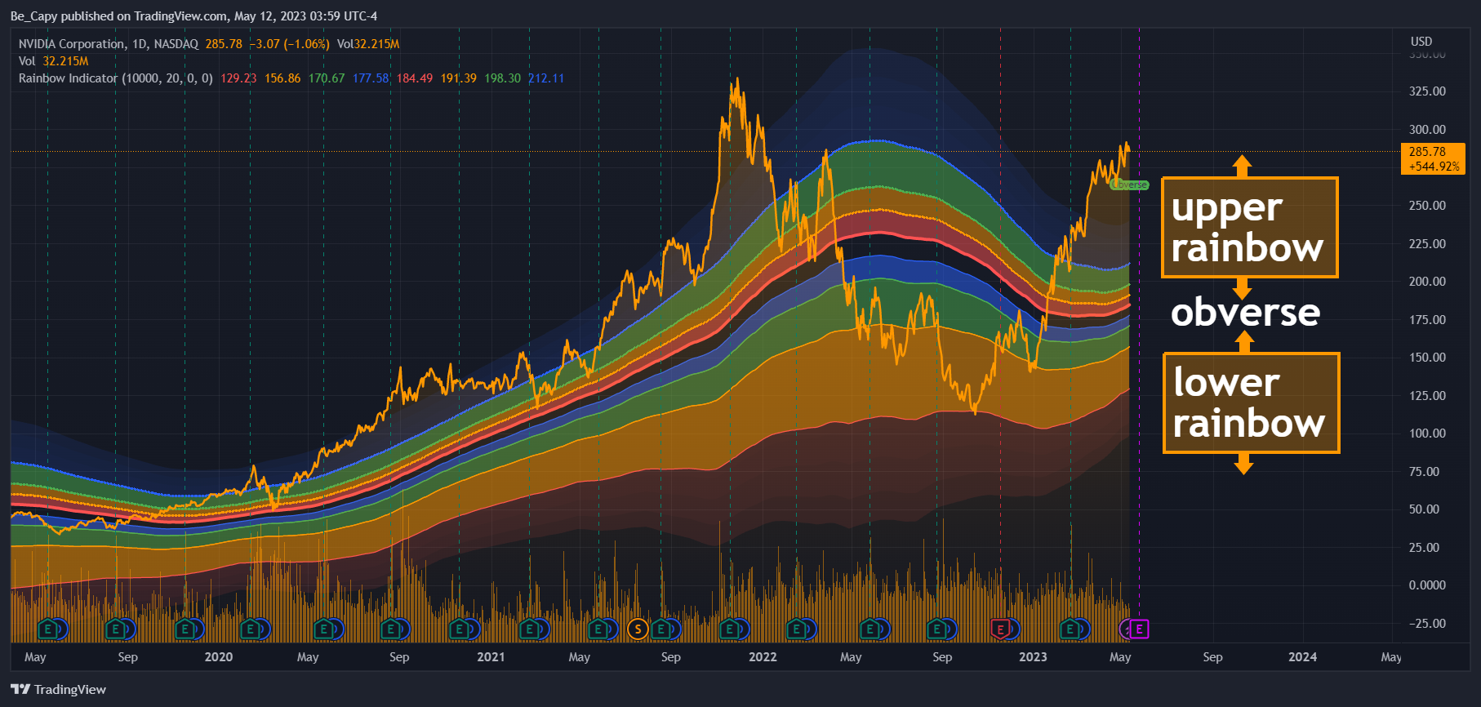Click the red E earnings marker

(1000, 629)
